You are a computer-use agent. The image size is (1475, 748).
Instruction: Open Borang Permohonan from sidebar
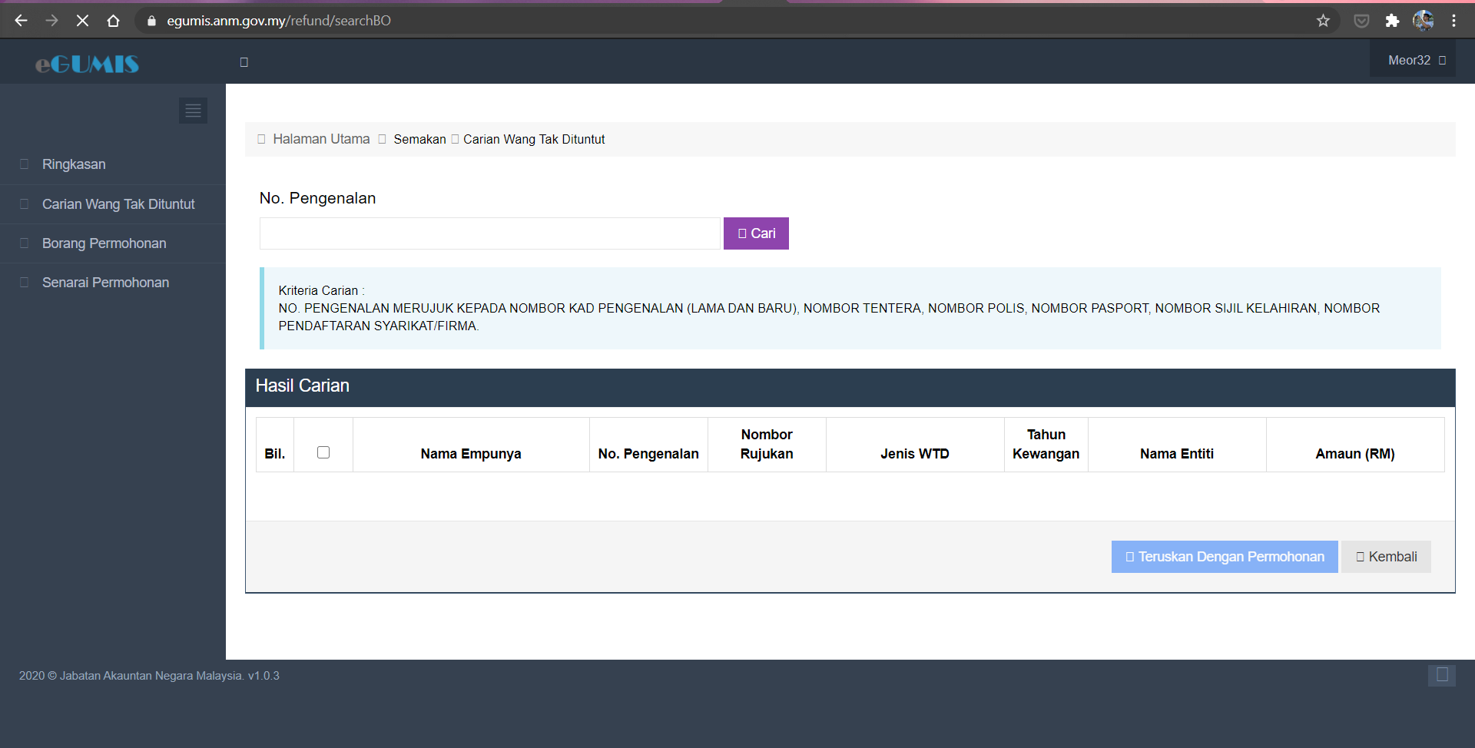[x=104, y=243]
